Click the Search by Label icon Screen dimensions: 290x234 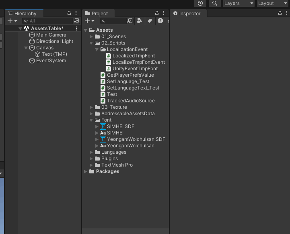tap(150, 21)
